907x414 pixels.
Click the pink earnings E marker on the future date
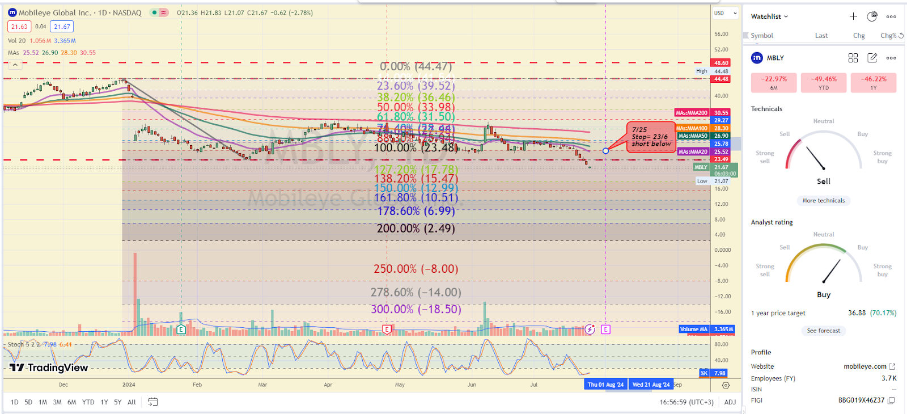[x=606, y=329]
